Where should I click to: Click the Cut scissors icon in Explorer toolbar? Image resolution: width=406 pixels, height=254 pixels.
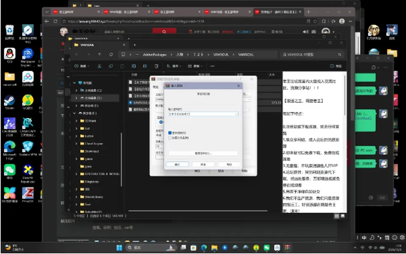(x=99, y=66)
